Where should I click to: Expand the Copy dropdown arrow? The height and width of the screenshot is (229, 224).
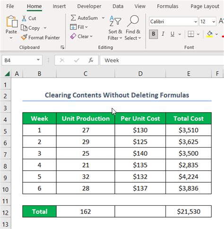tap(45, 28)
